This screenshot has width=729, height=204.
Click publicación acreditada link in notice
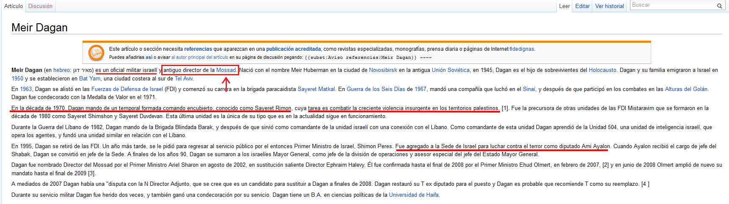pyautogui.click(x=293, y=49)
